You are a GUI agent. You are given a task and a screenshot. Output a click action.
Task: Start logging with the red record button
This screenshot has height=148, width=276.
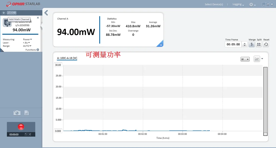[x=21, y=127]
